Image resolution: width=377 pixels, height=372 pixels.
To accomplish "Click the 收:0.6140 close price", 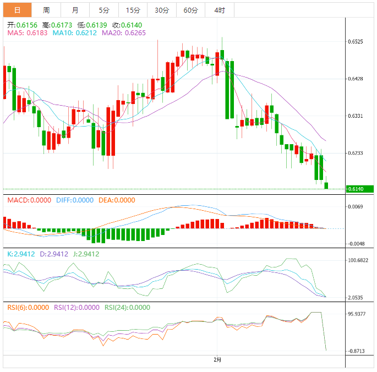I will 127,25.
